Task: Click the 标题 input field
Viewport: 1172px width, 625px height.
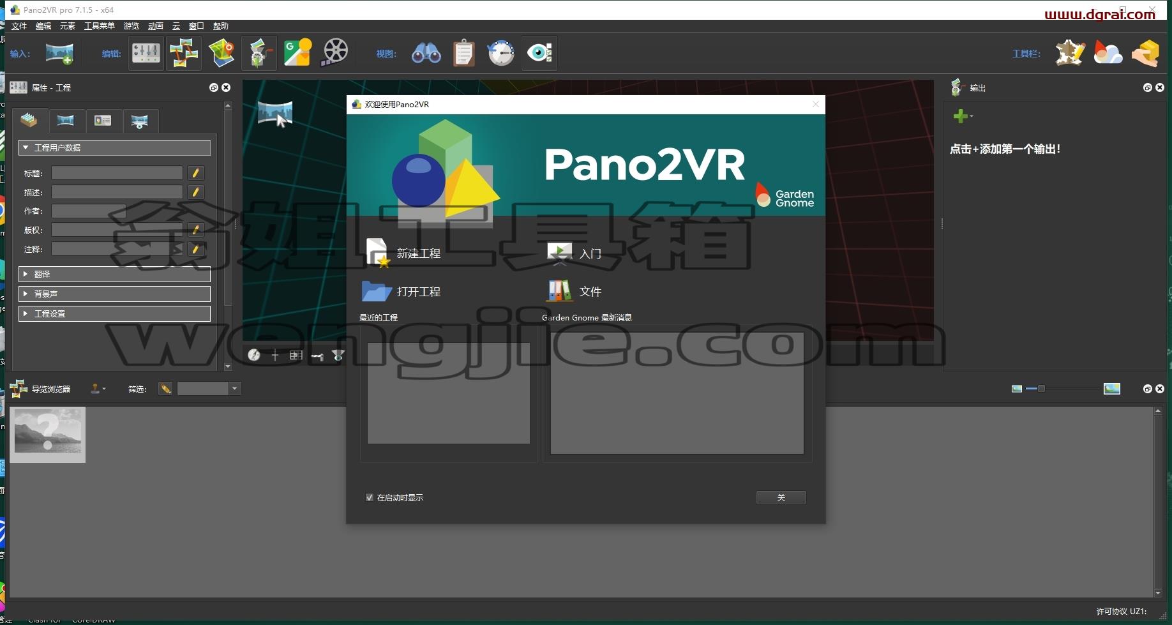Action: pos(117,173)
